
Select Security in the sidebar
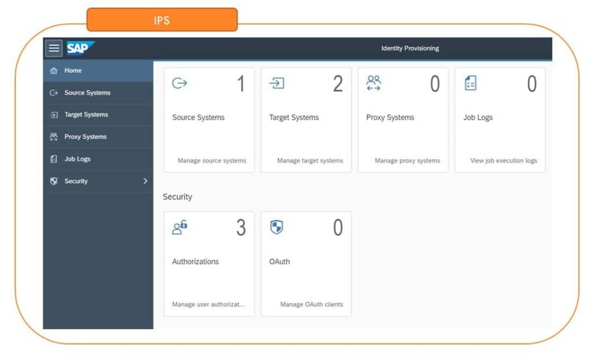[98, 181]
